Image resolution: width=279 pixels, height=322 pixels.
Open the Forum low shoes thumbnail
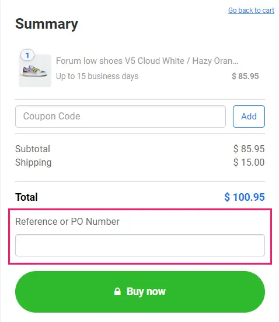35,70
